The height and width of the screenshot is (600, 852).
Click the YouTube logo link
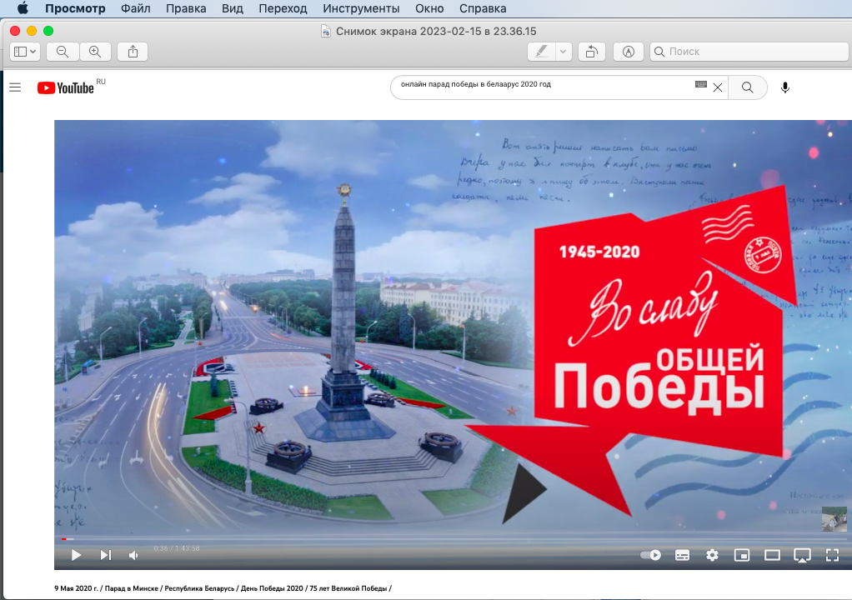click(x=67, y=87)
